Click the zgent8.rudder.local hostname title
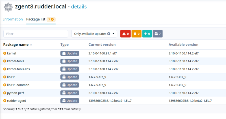This screenshot has height=119, width=226. point(41,6)
